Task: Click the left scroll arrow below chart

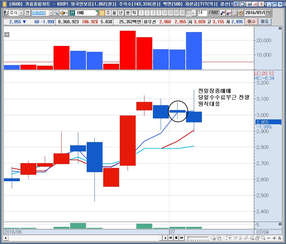Action: (6, 238)
